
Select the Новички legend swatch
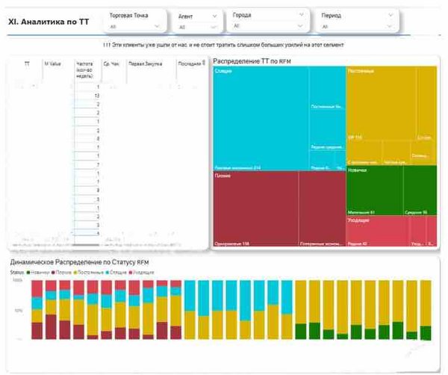point(28,273)
